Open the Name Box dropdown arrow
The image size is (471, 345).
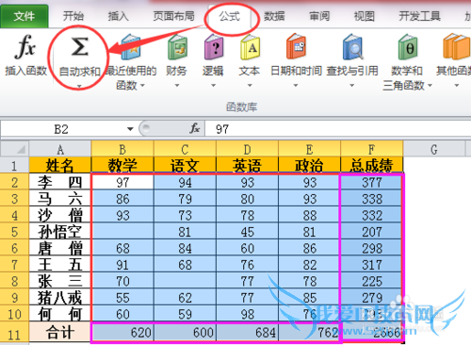click(130, 129)
